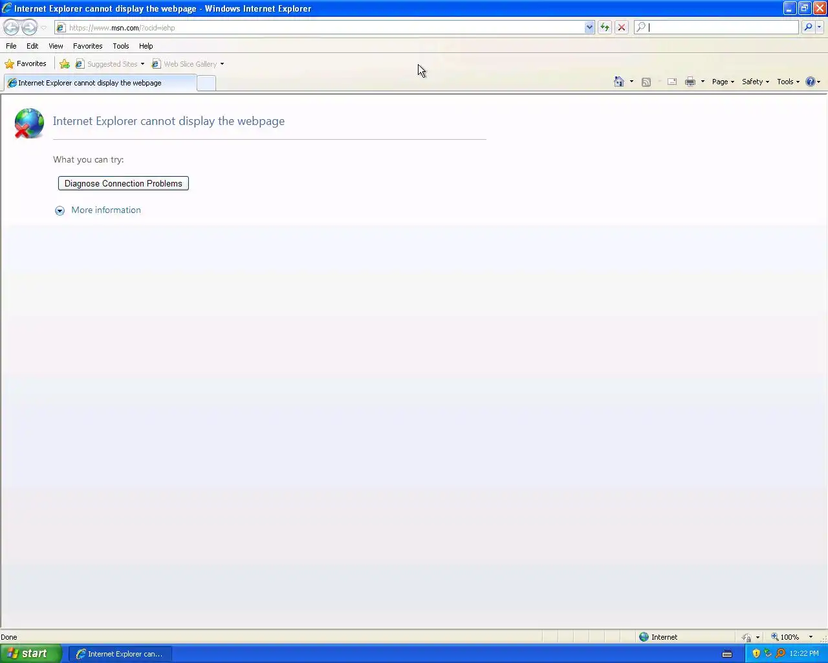Open the Safety command menu

(756, 82)
